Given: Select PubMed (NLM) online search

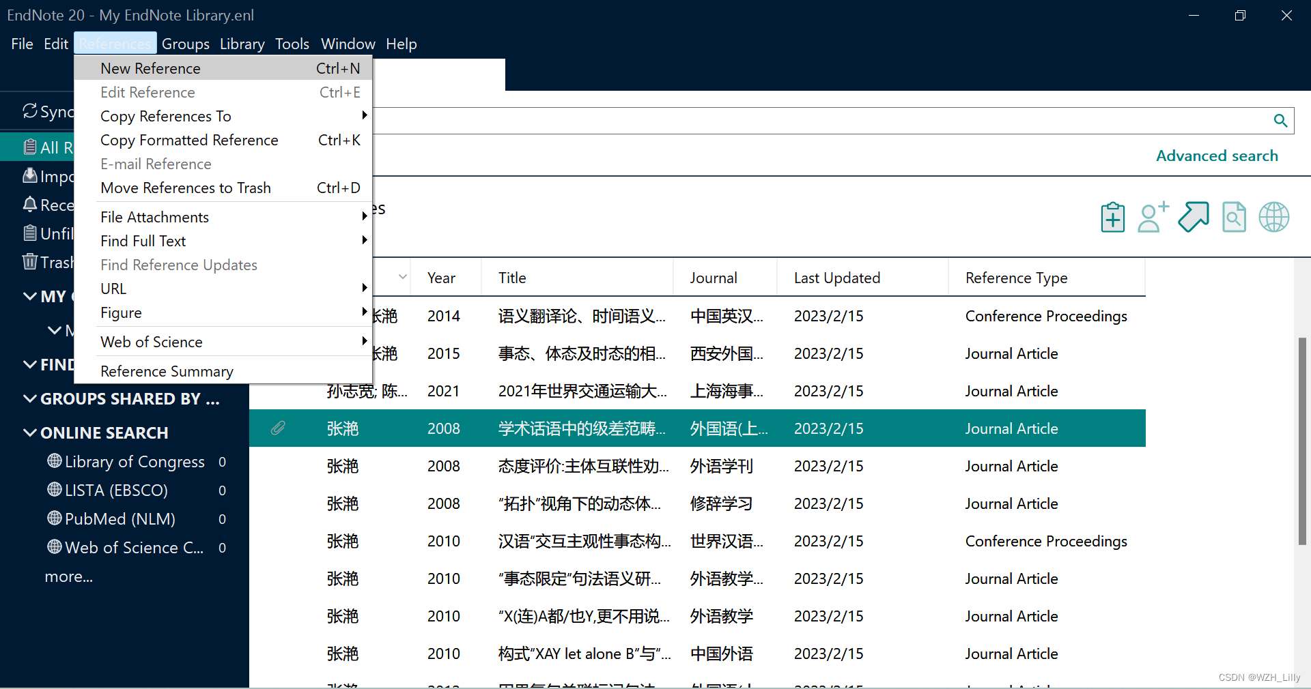Looking at the screenshot, I should (x=120, y=519).
